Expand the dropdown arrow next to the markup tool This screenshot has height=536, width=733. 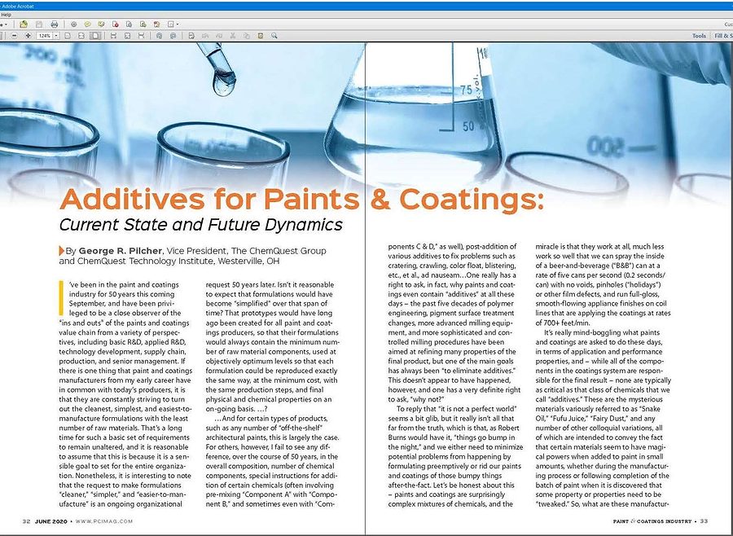tap(178, 25)
